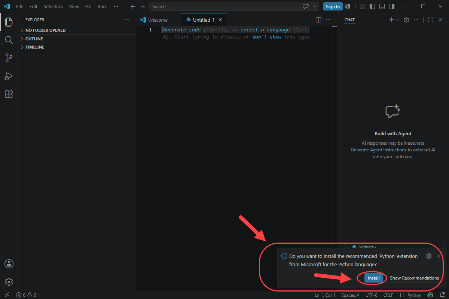This screenshot has height=299, width=449.
Task: Select Python language mode in status bar
Action: click(x=413, y=295)
